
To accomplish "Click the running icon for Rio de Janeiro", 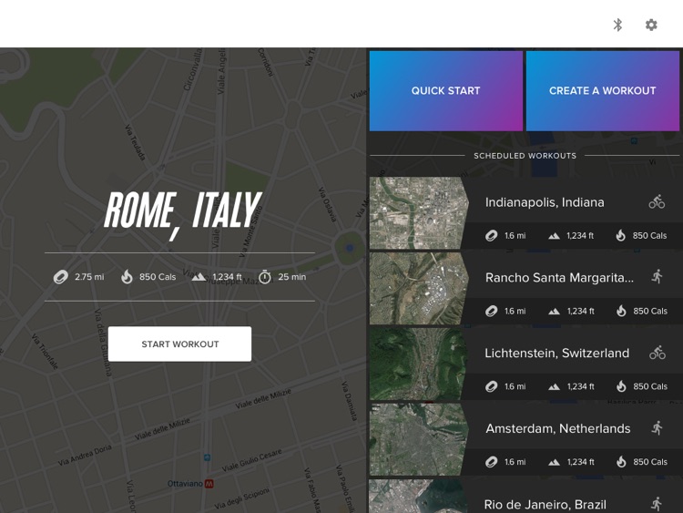I will (x=657, y=504).
